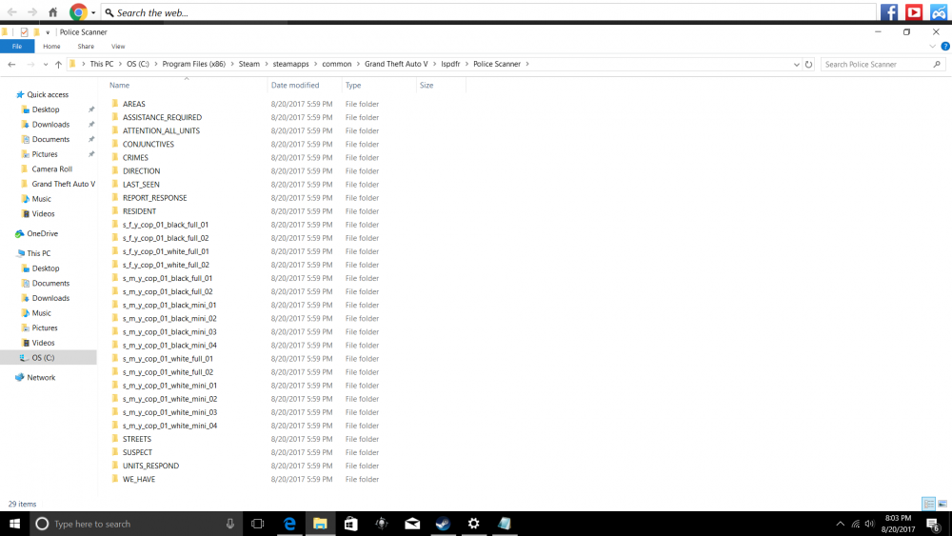Select Network in the navigation pane
The height and width of the screenshot is (536, 952).
tap(41, 378)
